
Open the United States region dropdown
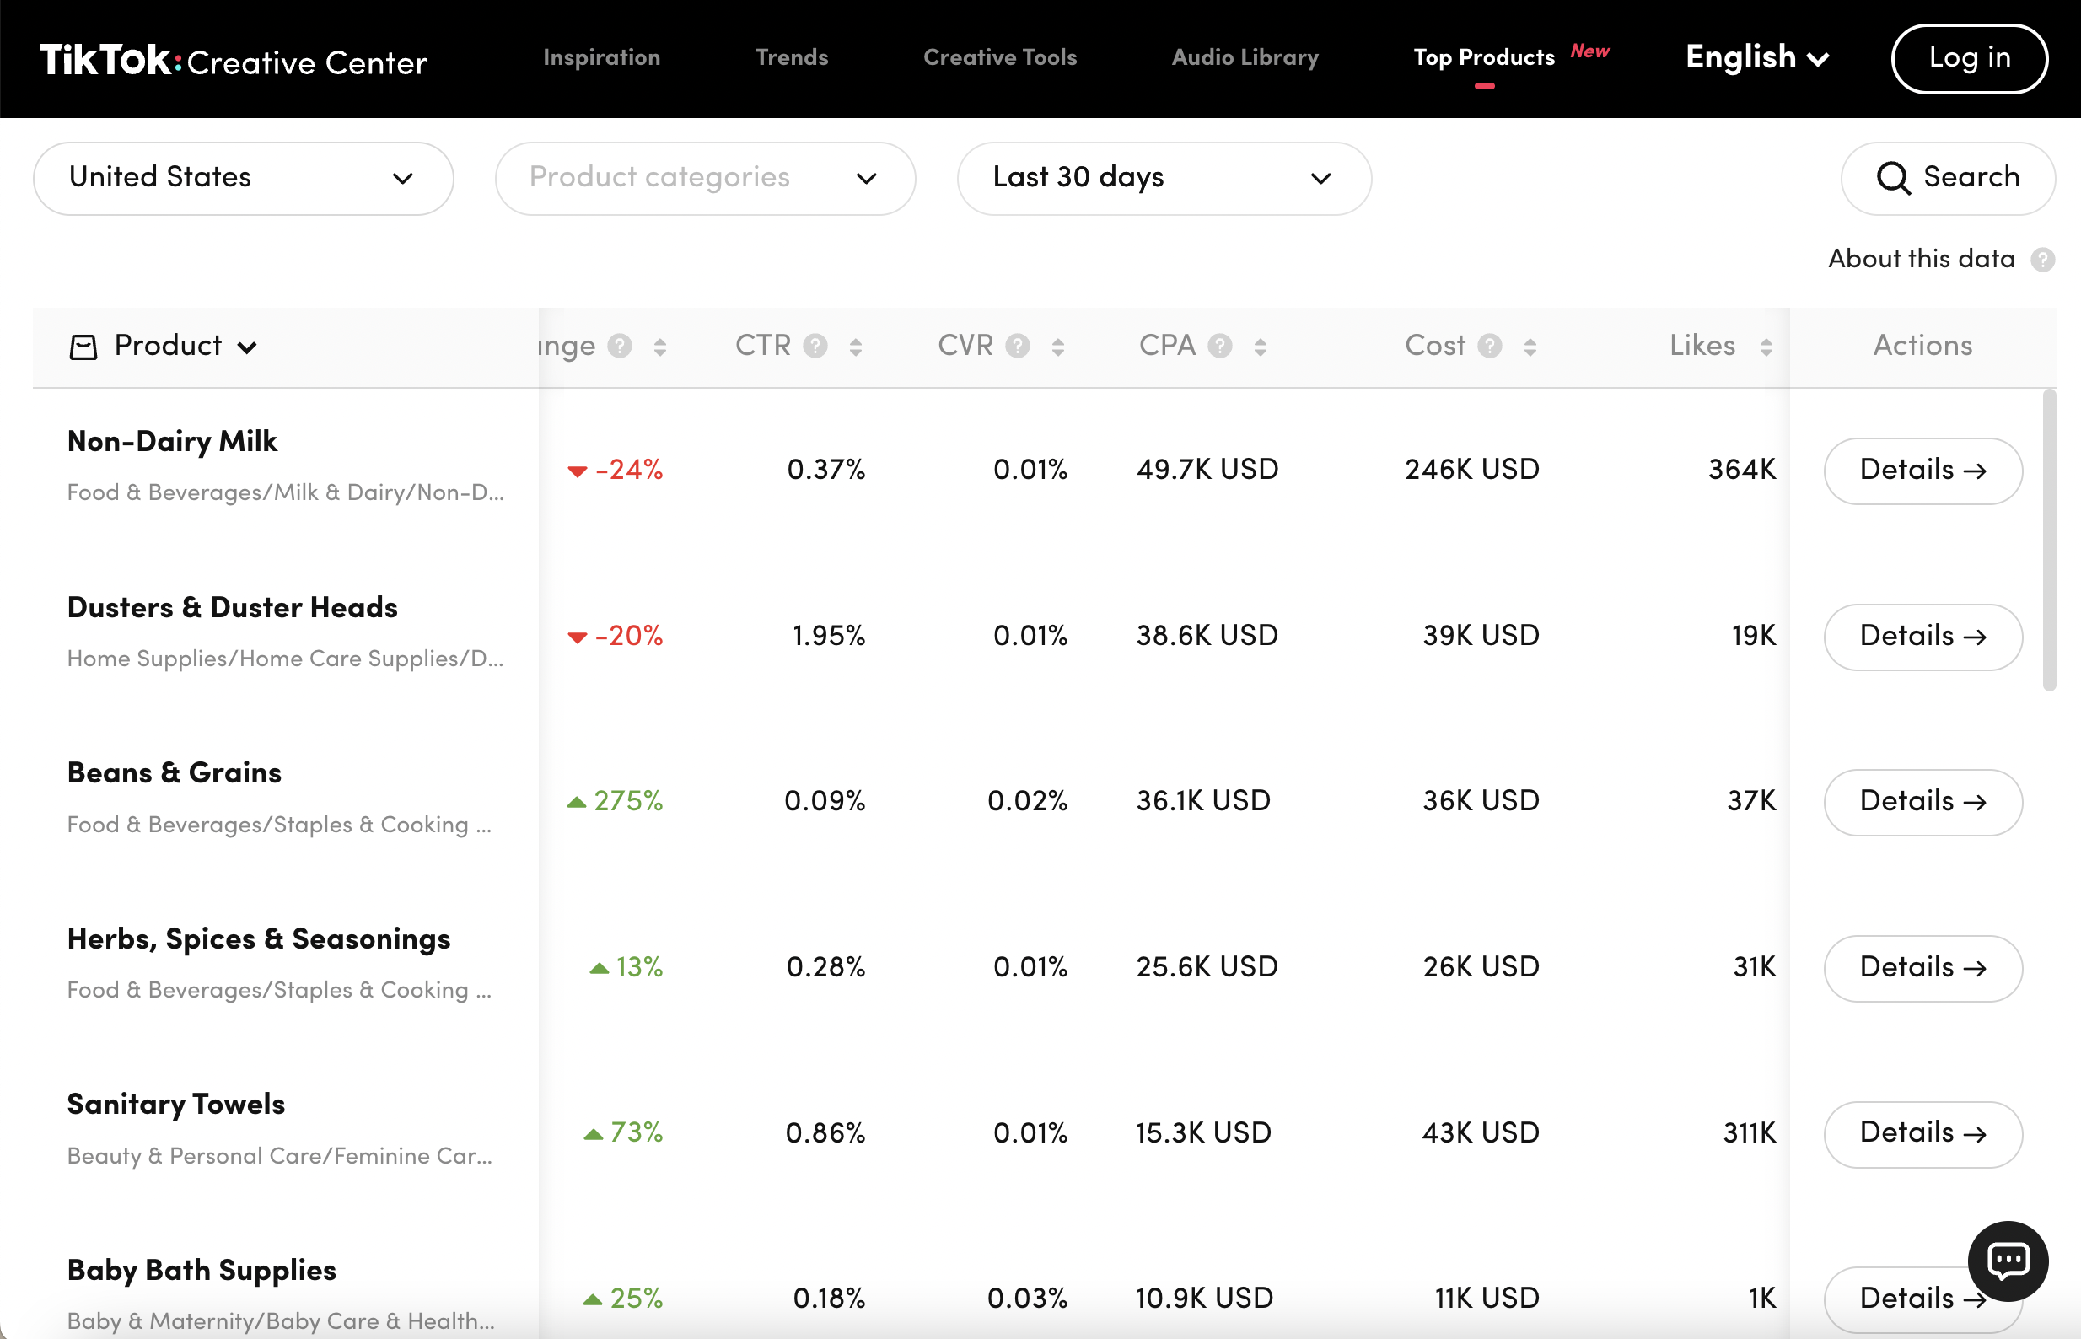pyautogui.click(x=243, y=178)
